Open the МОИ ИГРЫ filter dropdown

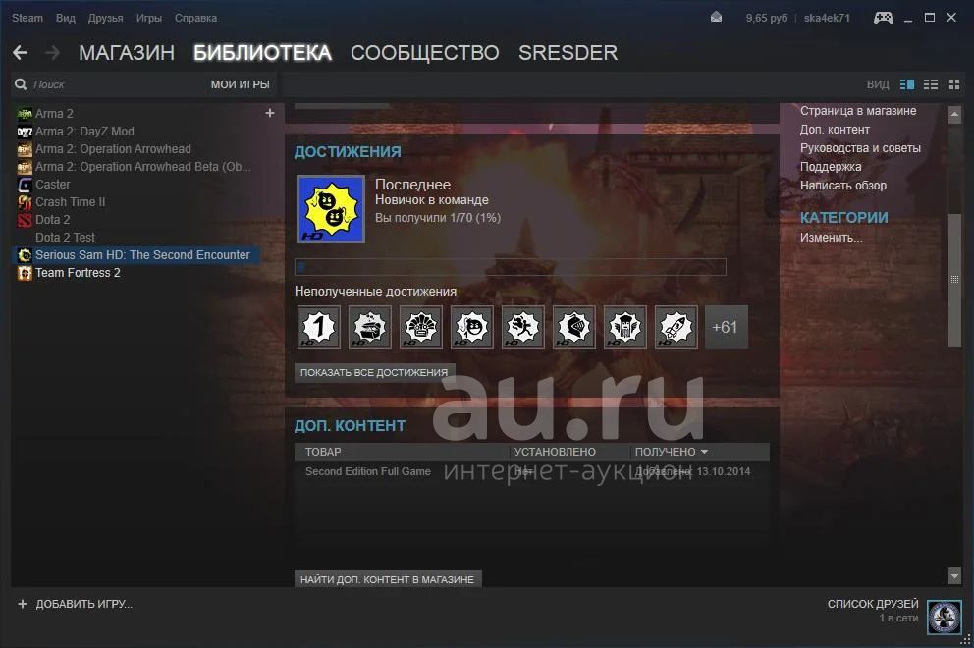[240, 84]
